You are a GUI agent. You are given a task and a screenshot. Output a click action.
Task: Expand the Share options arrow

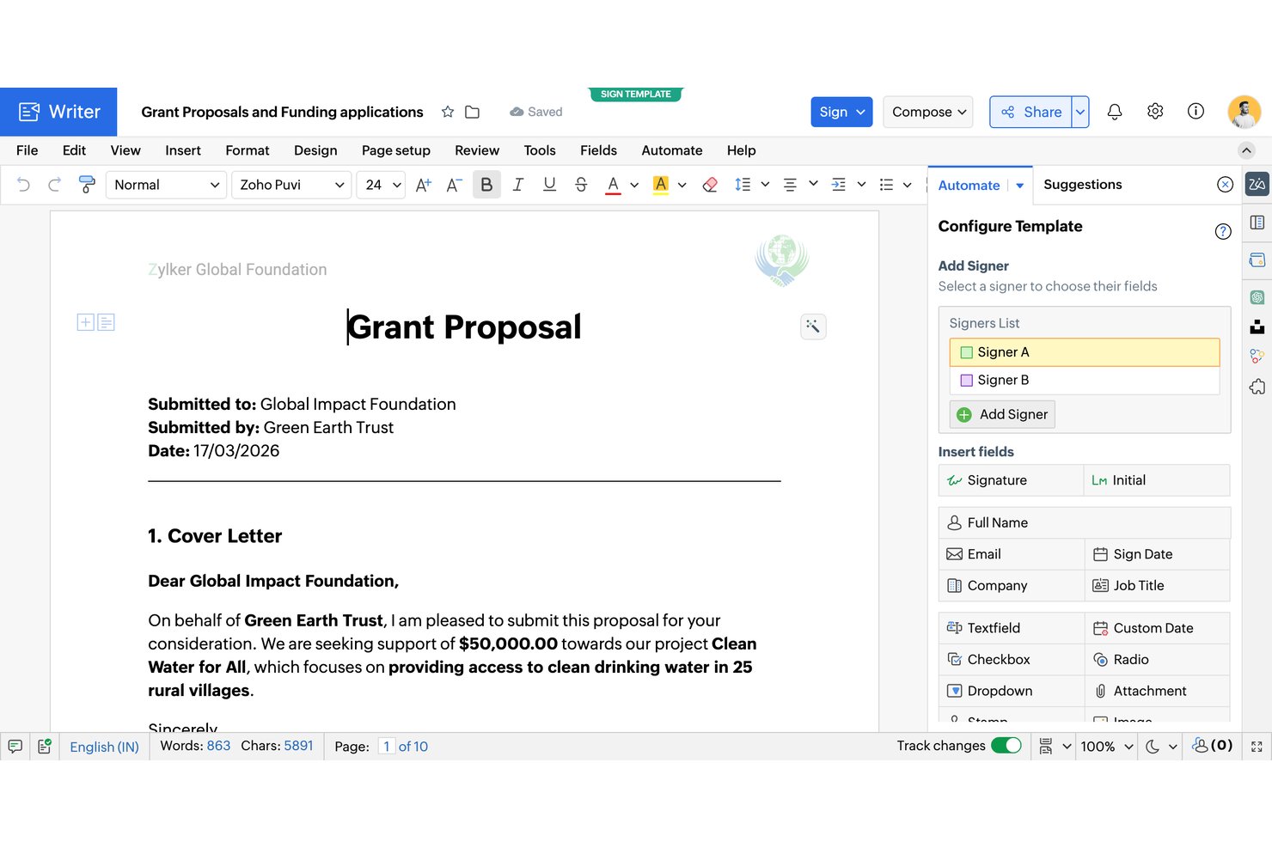(x=1080, y=112)
